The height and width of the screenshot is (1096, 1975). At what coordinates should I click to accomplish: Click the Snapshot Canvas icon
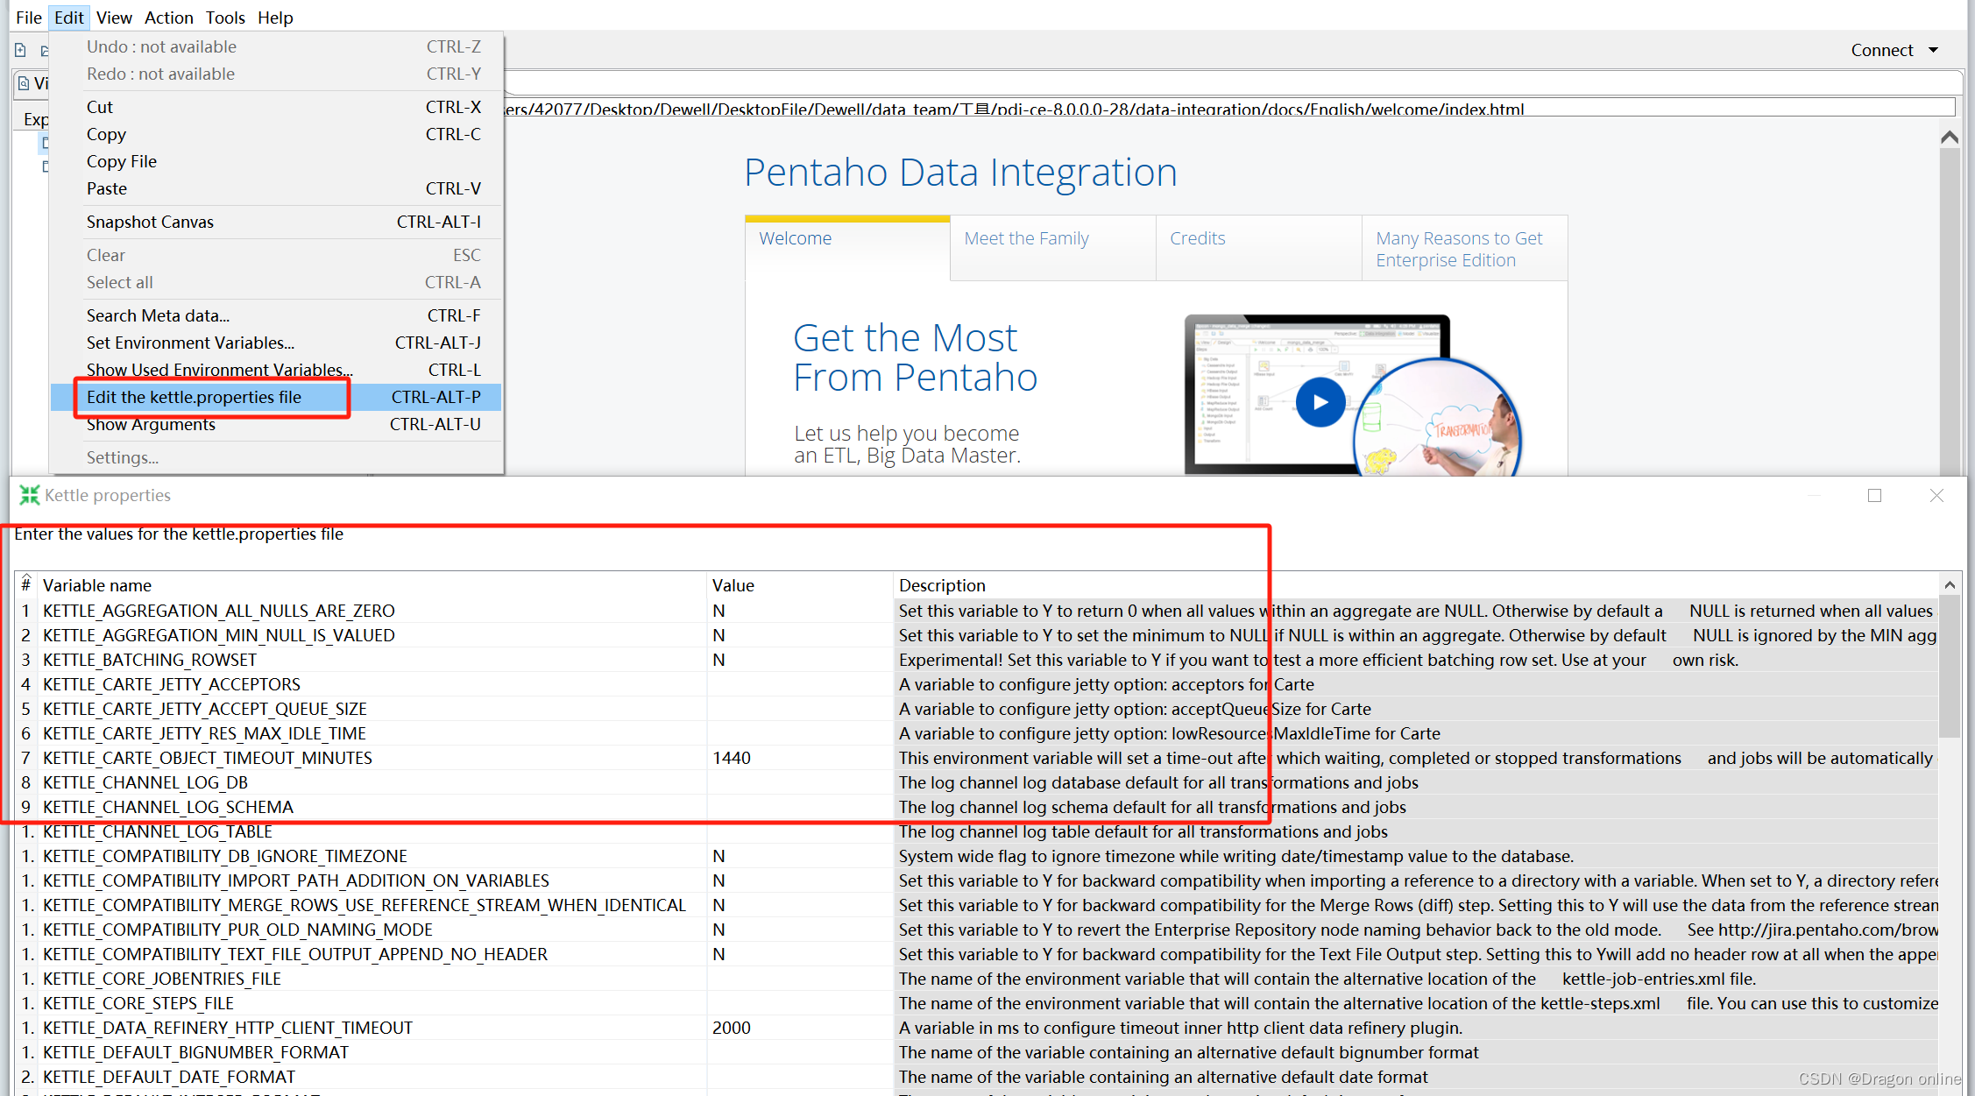[152, 222]
